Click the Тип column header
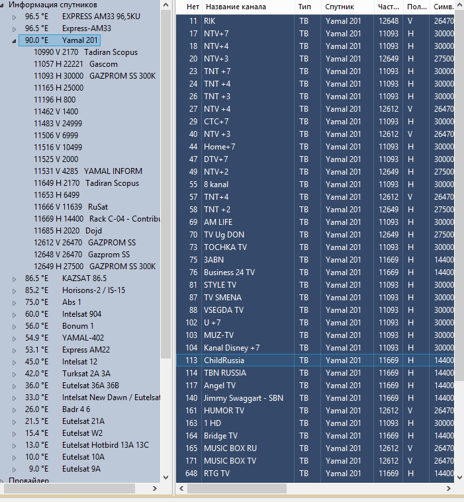This screenshot has width=464, height=502. [x=304, y=7]
